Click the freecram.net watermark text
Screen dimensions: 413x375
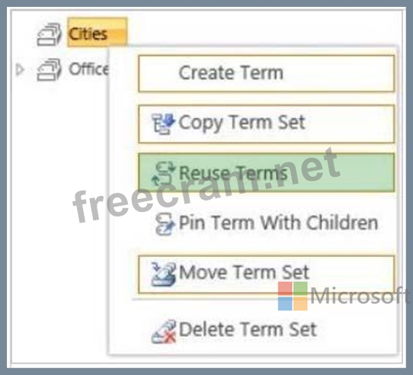point(206,184)
